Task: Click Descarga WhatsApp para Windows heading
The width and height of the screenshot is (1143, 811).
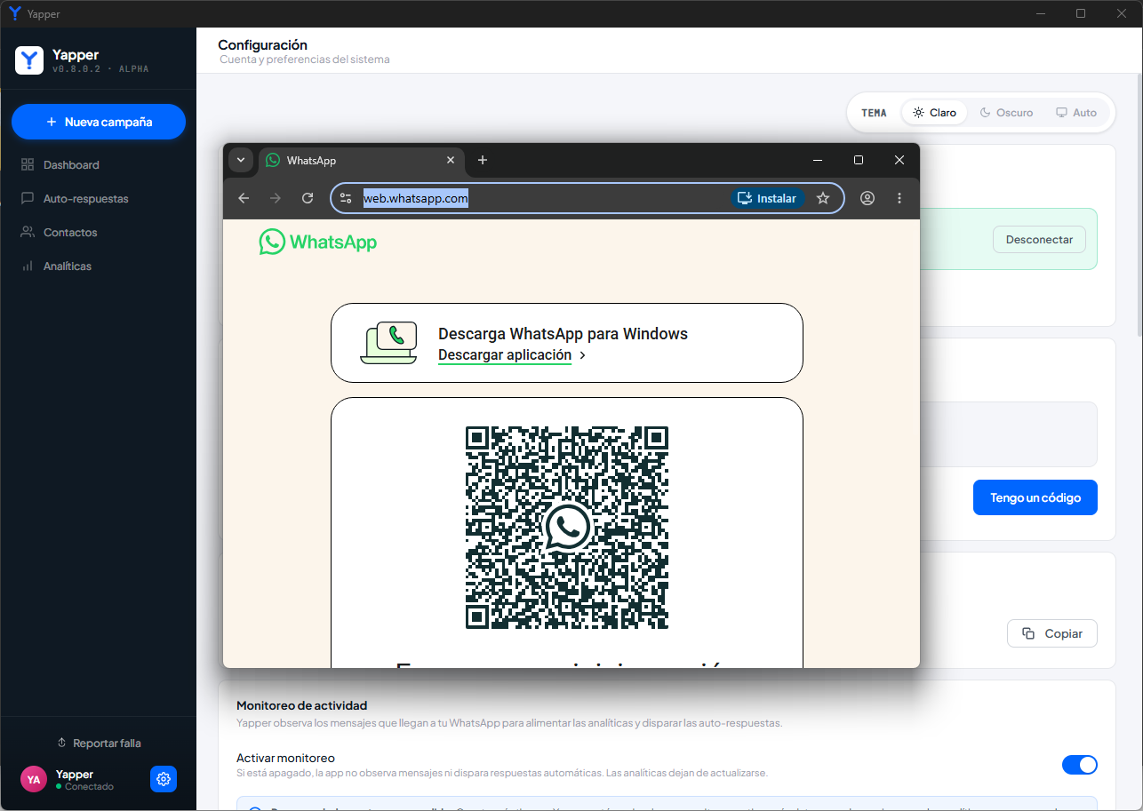Action: (x=564, y=334)
